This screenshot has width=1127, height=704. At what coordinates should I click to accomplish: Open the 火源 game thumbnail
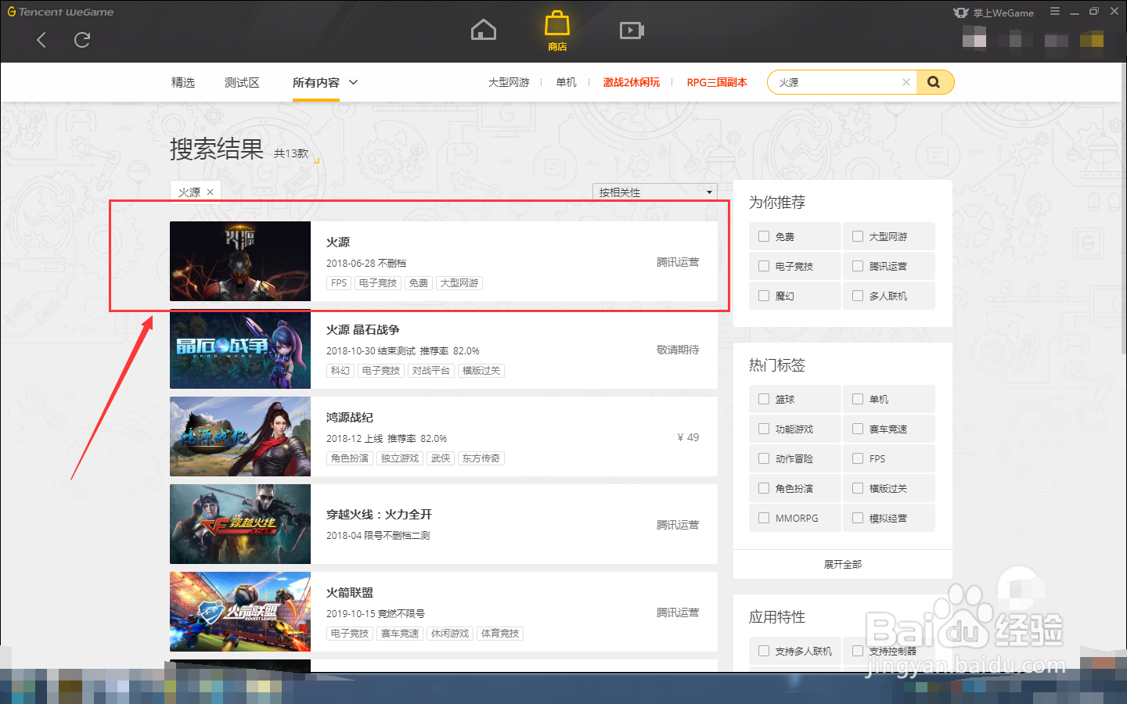coord(240,261)
